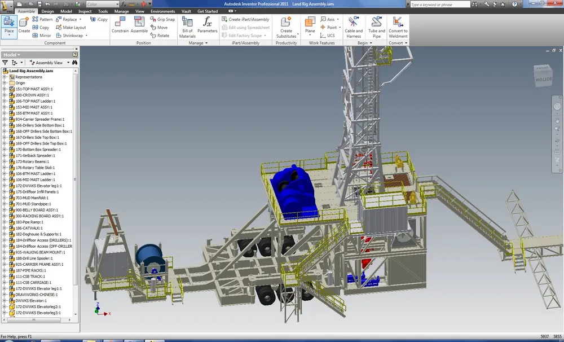The height and width of the screenshot is (342, 564).
Task: Click Create iPart/iAssembly
Action: click(x=245, y=19)
